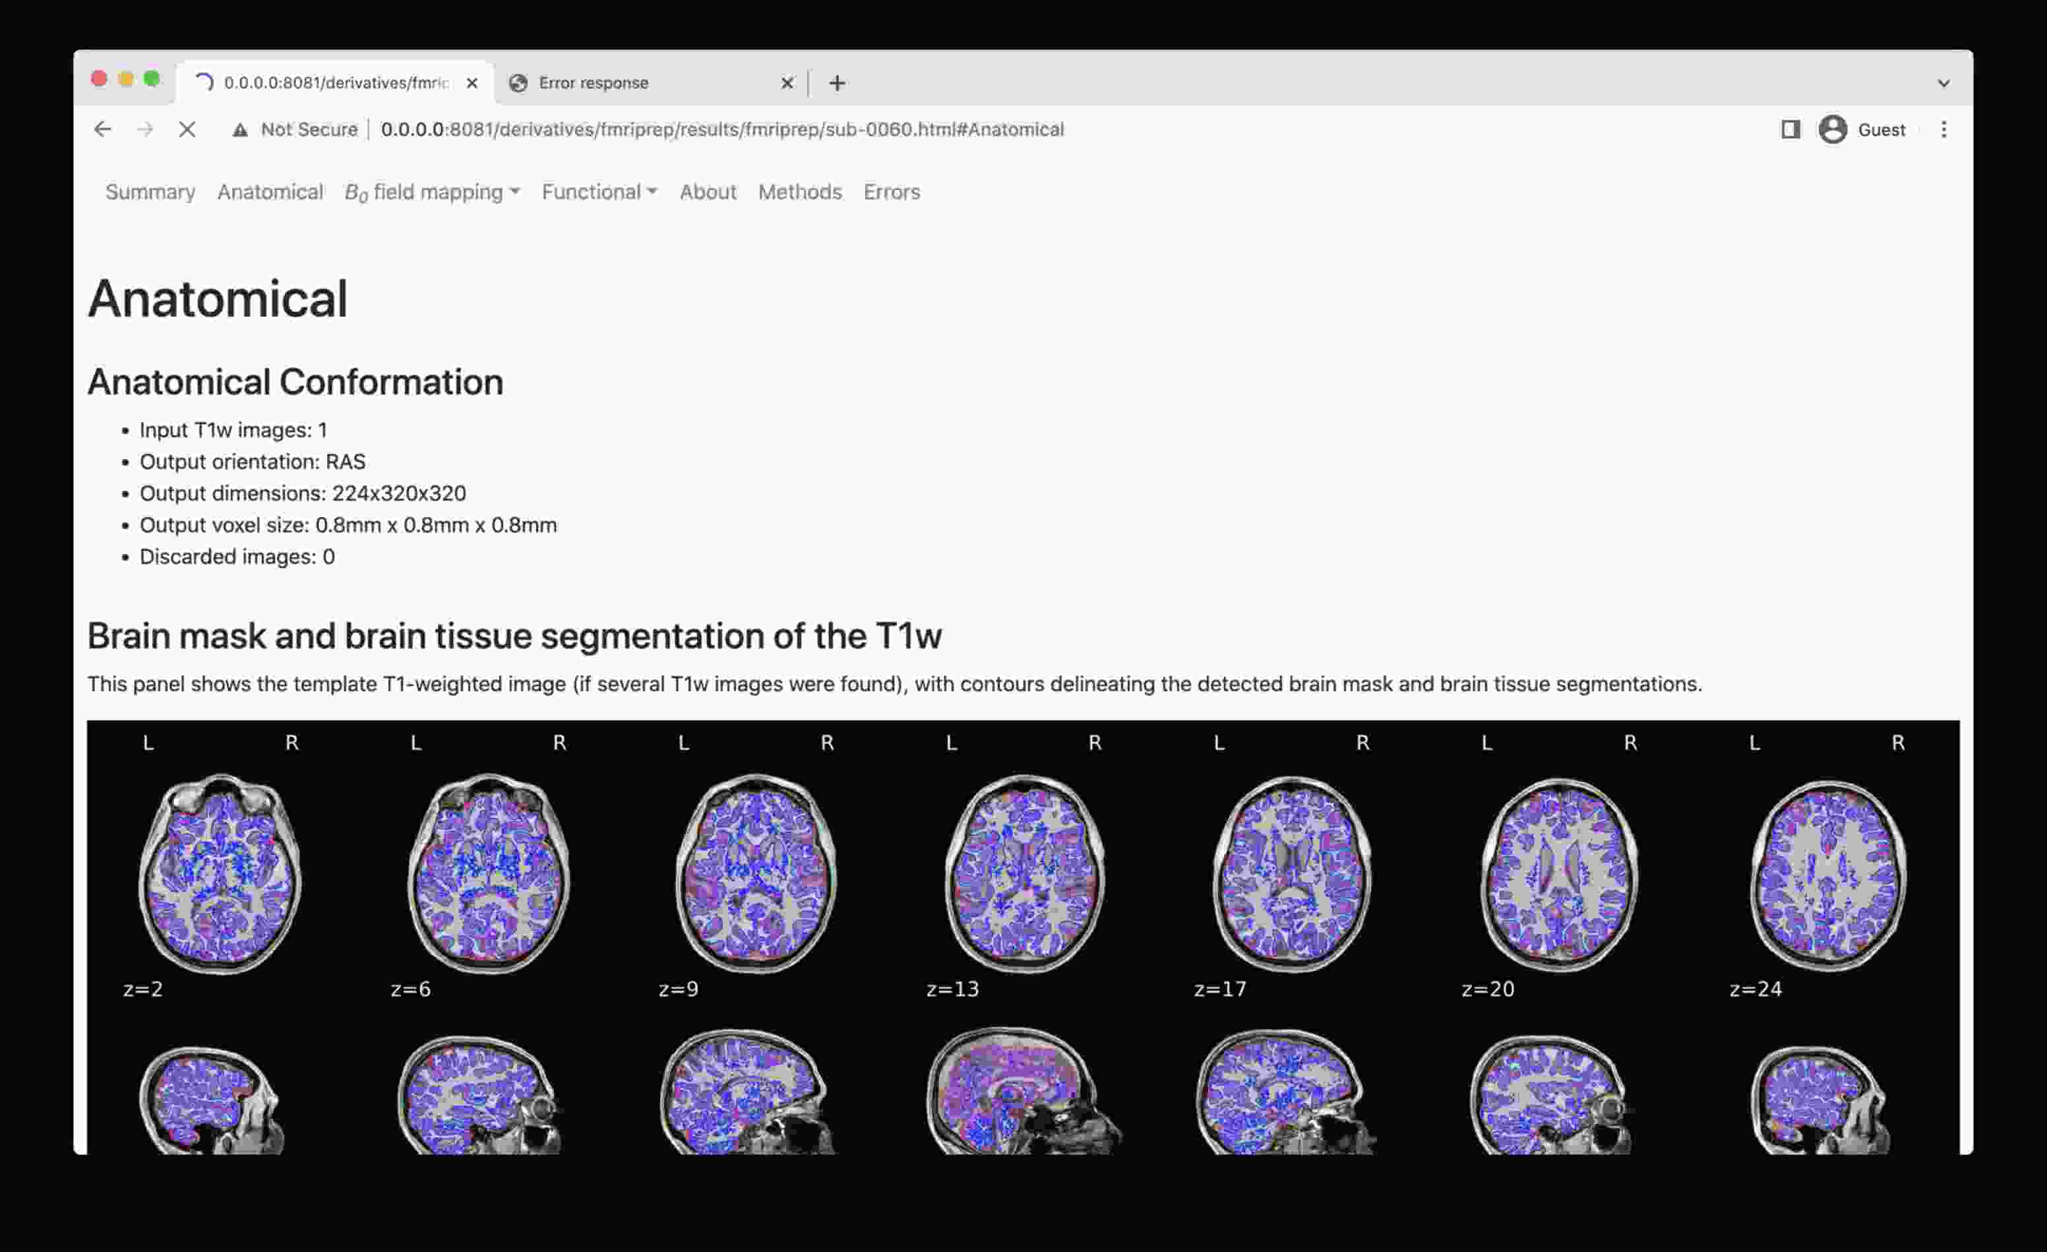Click the browser back arrow

tap(102, 129)
